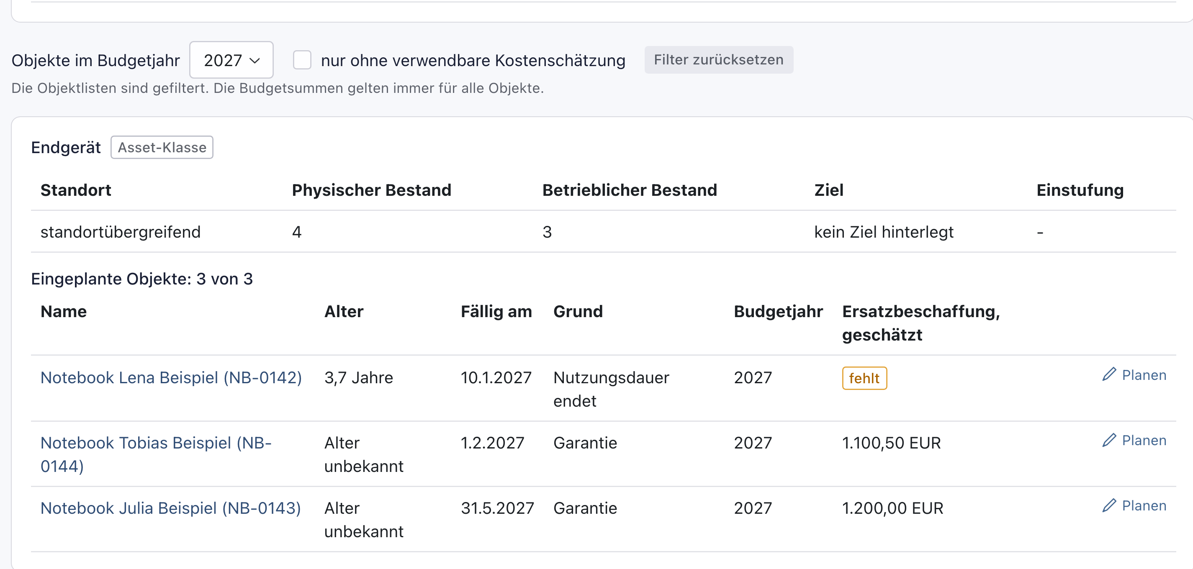Click the '1.100,50 EUR' value

click(891, 443)
